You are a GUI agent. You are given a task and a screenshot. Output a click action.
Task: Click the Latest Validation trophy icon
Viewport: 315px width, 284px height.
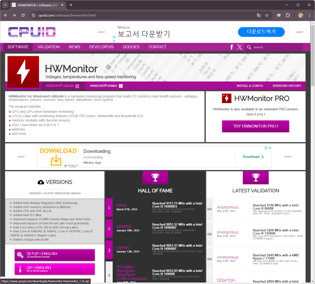pos(255,178)
